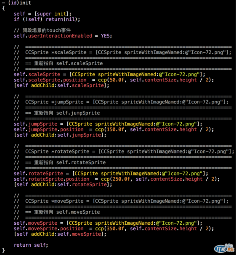Screen dimensions: 236x255
Task: Click the 'self.jumpSprite = [CCSprite spriteWithImageNamed' line
Action: (108, 124)
